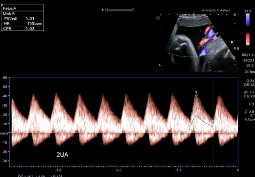Click the cm/s baseline unit label
This screenshot has width=255, height=177.
click(4, 133)
